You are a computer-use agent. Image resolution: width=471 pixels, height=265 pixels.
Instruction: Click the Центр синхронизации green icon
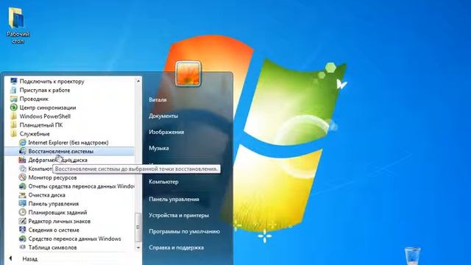[13, 107]
